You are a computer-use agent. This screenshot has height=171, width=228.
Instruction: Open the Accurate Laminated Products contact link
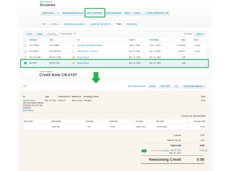90,45
